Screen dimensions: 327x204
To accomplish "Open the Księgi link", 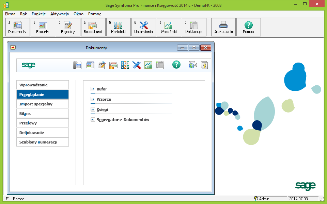I will (103, 109).
